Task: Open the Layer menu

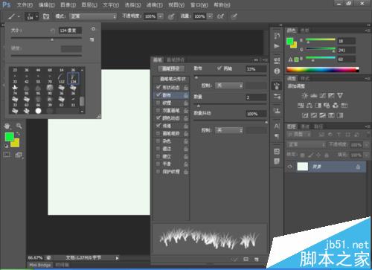Action: coord(89,4)
